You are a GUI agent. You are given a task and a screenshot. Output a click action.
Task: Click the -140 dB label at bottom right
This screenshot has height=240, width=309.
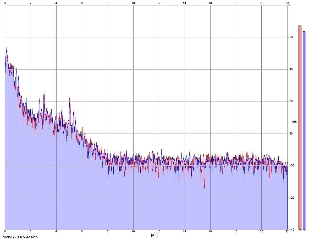tap(291, 230)
